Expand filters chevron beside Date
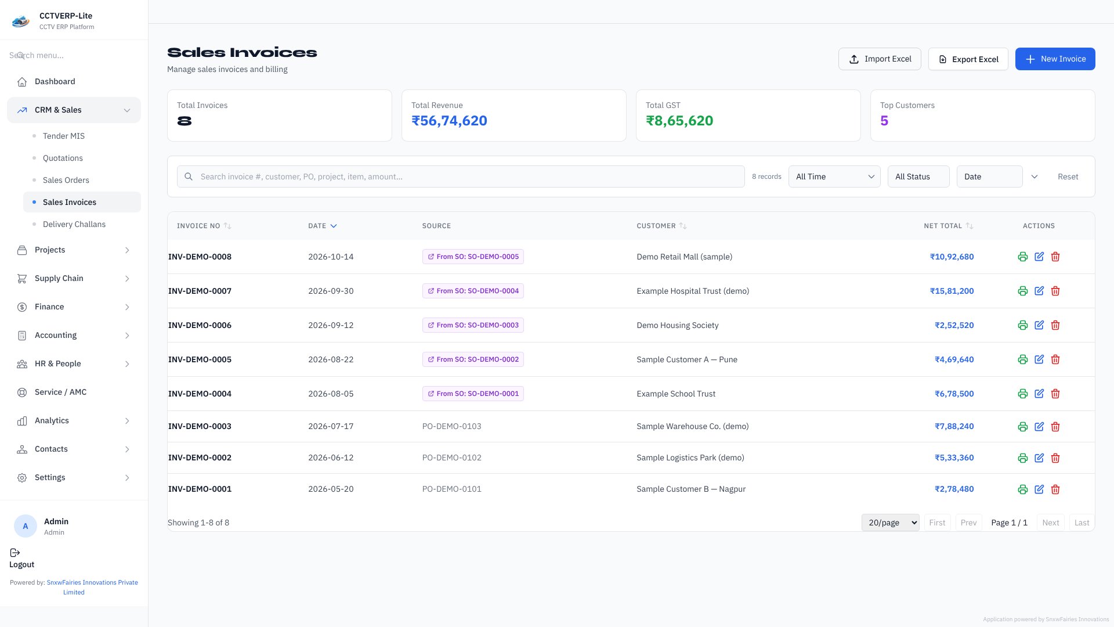Image resolution: width=1114 pixels, height=627 pixels. point(1035,176)
